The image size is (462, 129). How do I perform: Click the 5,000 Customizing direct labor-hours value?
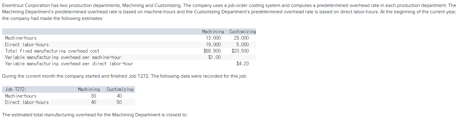242,44
